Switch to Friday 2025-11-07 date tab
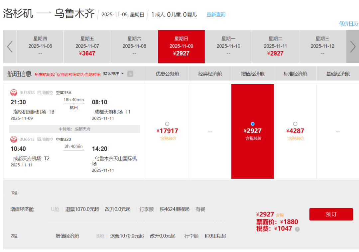359x252 pixels. pyautogui.click(x=87, y=46)
